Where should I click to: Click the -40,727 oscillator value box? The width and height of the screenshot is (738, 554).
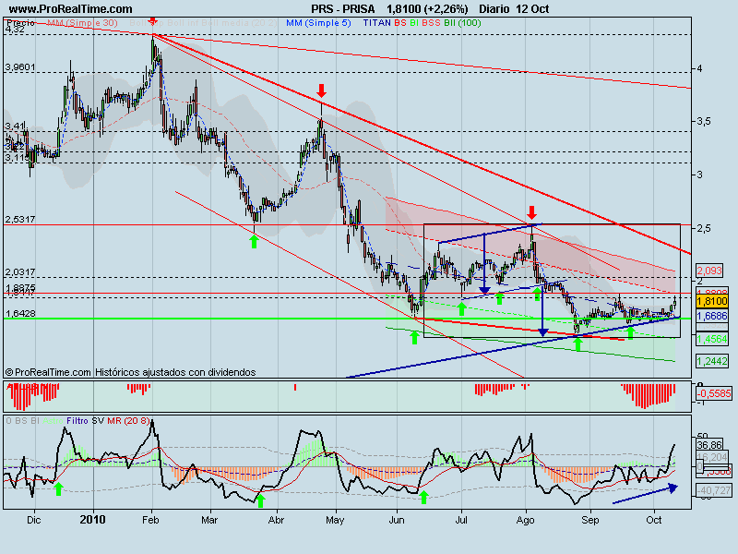pos(714,491)
